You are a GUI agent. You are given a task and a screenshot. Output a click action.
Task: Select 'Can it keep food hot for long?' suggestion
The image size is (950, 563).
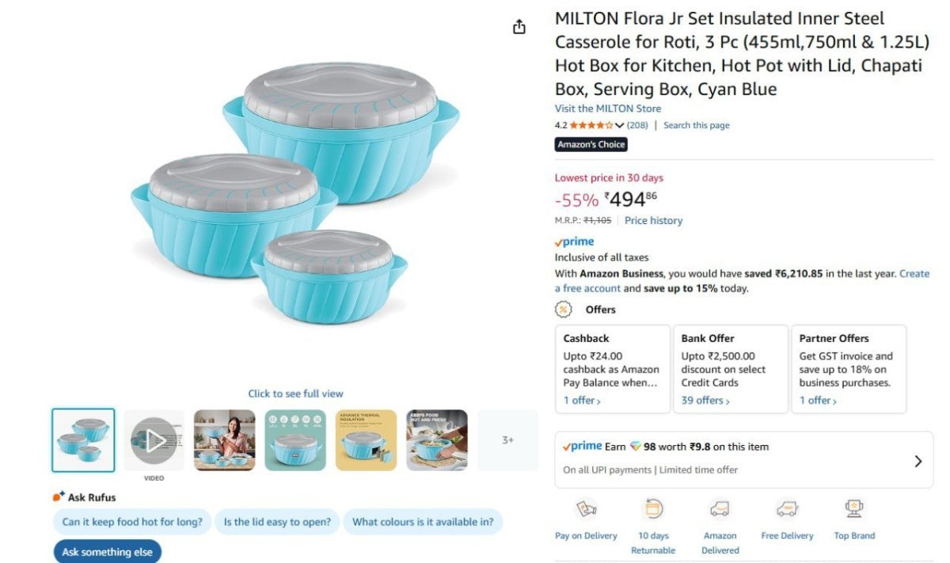pos(132,522)
